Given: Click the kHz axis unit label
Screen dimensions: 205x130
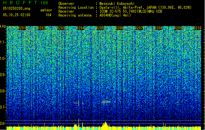Looking at the screenshot, I should point(3,26).
